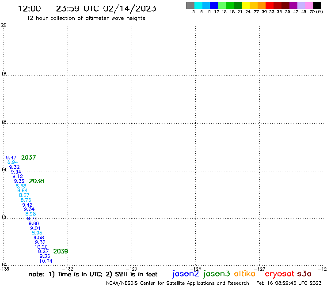Image resolution: width=327 pixels, height=287 pixels.
Task: Click the -123 longitude axis label
Action: click(260, 269)
